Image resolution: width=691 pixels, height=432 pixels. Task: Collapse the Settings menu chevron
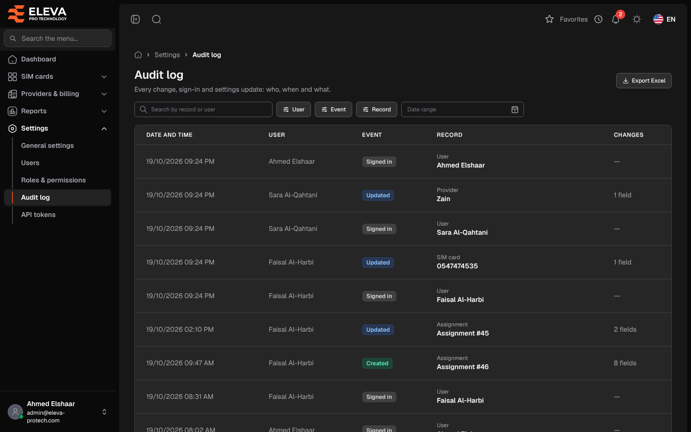point(104,129)
